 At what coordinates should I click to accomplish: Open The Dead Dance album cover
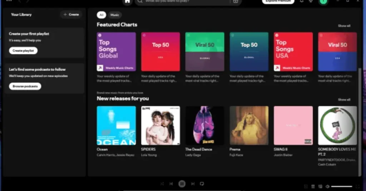pos(205,126)
